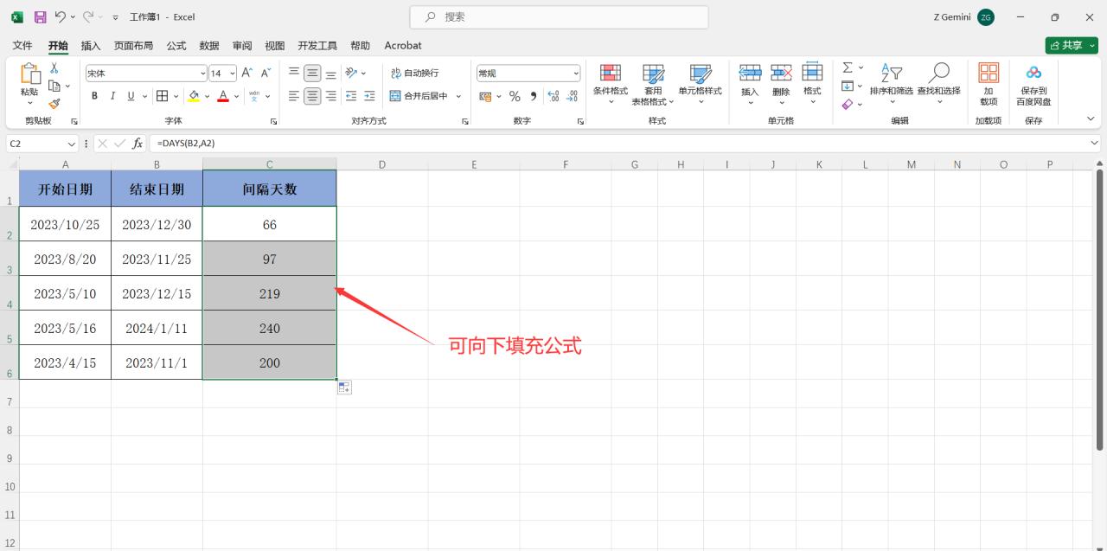Click 保存到百度网盘 cloud icon
Image resolution: width=1107 pixels, height=551 pixels.
click(x=1033, y=83)
